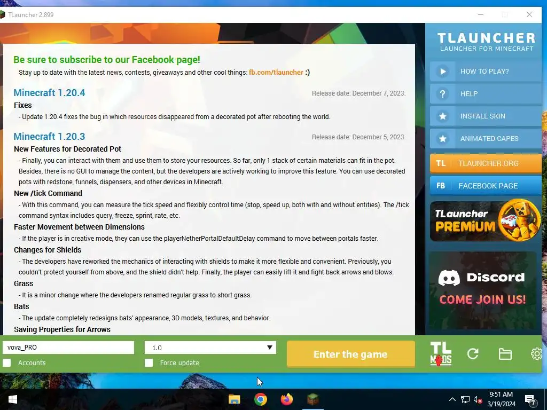Open the notification center icon
This screenshot has width=547, height=410.
pos(530,399)
